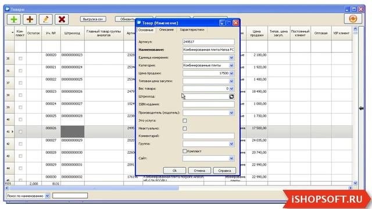The height and width of the screenshot is (209, 372).
Task: Click the Артикул input field
Action: pos(209,42)
